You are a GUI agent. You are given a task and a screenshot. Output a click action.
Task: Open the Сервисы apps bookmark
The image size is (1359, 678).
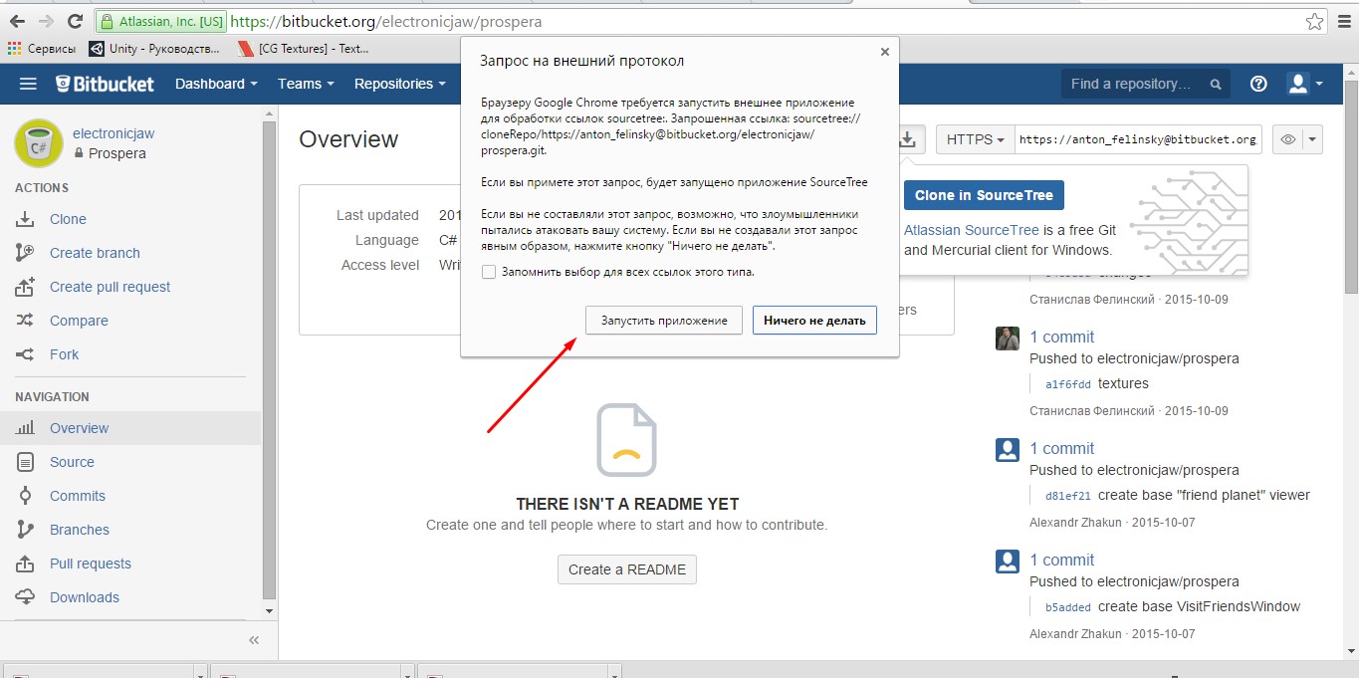(x=42, y=48)
